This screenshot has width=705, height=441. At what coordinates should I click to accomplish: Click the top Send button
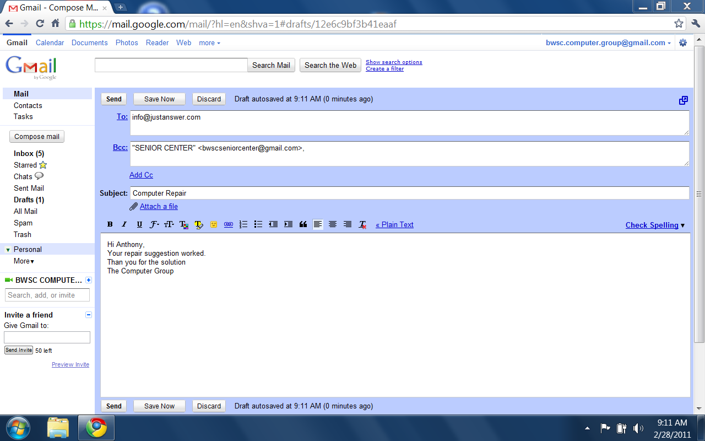[114, 99]
